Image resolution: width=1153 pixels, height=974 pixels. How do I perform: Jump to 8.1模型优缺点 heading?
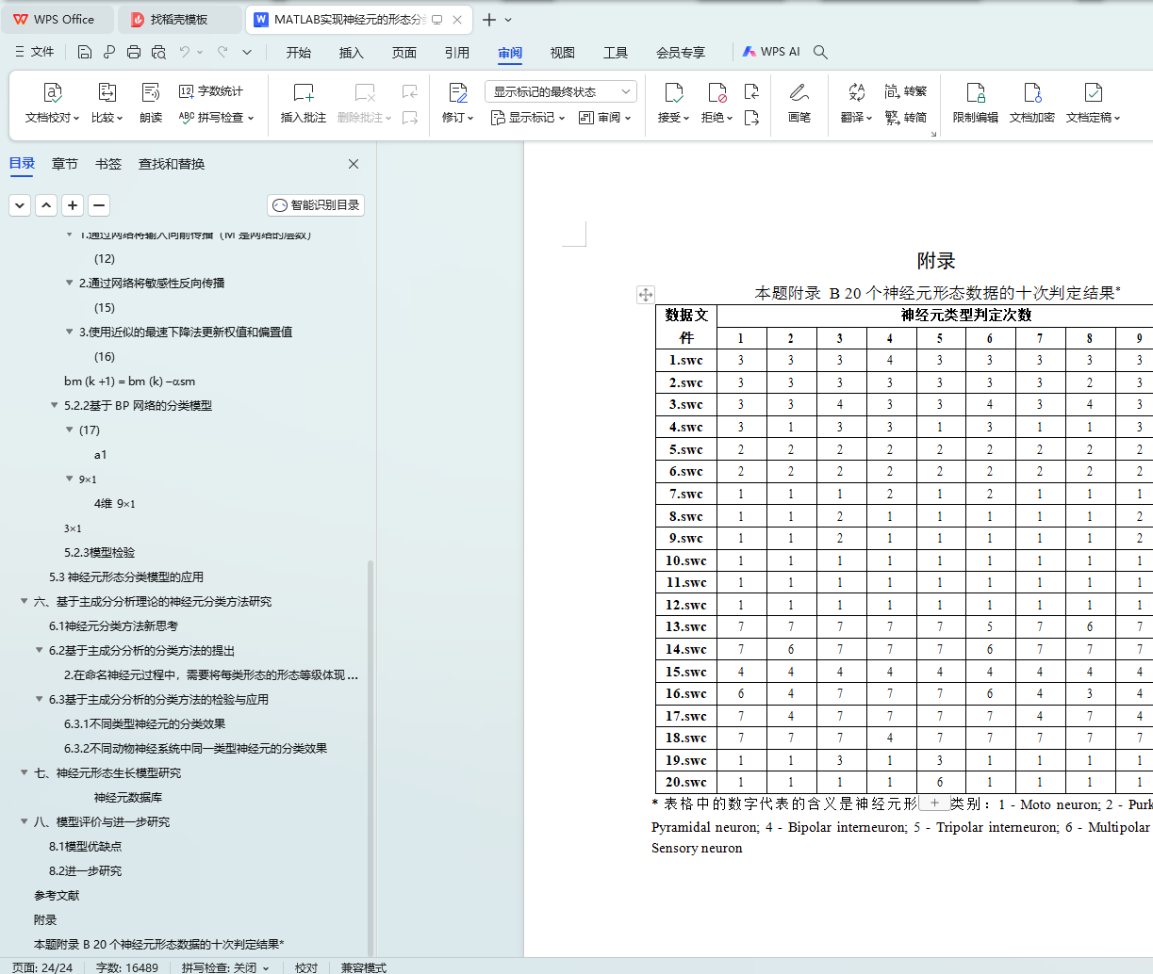pos(85,847)
